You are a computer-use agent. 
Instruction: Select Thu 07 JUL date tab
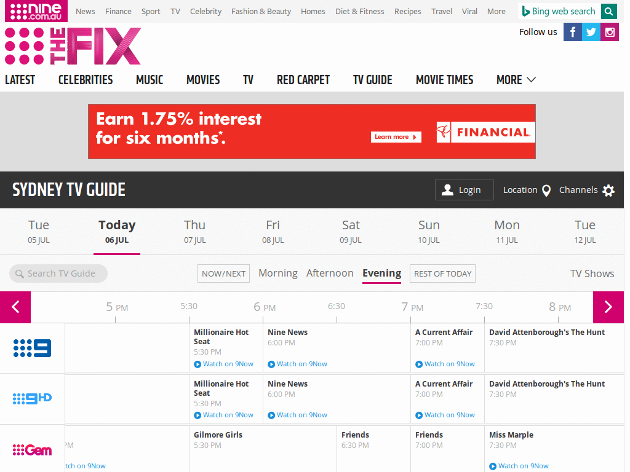pos(195,232)
